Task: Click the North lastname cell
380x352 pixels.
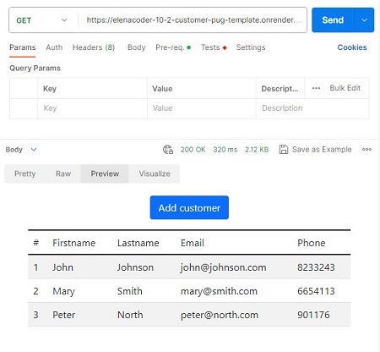Action: [130, 315]
